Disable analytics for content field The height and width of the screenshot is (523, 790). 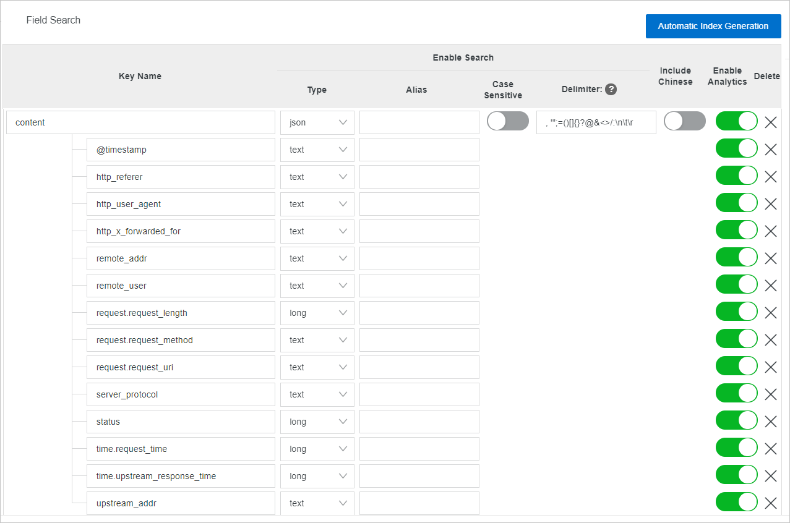[737, 121]
